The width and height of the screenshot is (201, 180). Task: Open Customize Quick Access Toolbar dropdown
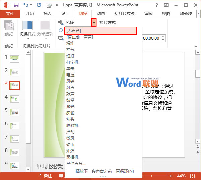click(x=57, y=5)
